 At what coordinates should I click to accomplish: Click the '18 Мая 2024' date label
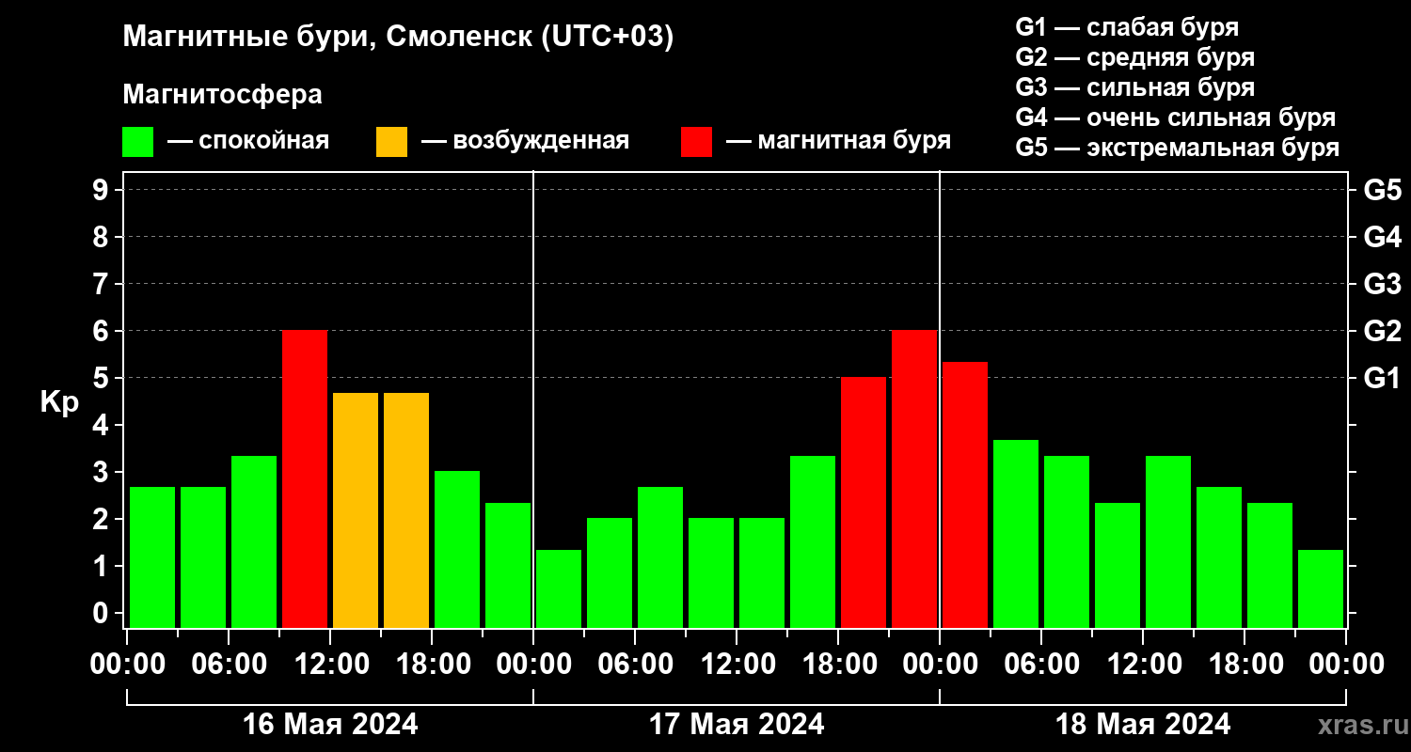[x=1143, y=725]
